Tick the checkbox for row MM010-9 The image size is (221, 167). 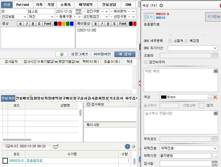coord(5,161)
